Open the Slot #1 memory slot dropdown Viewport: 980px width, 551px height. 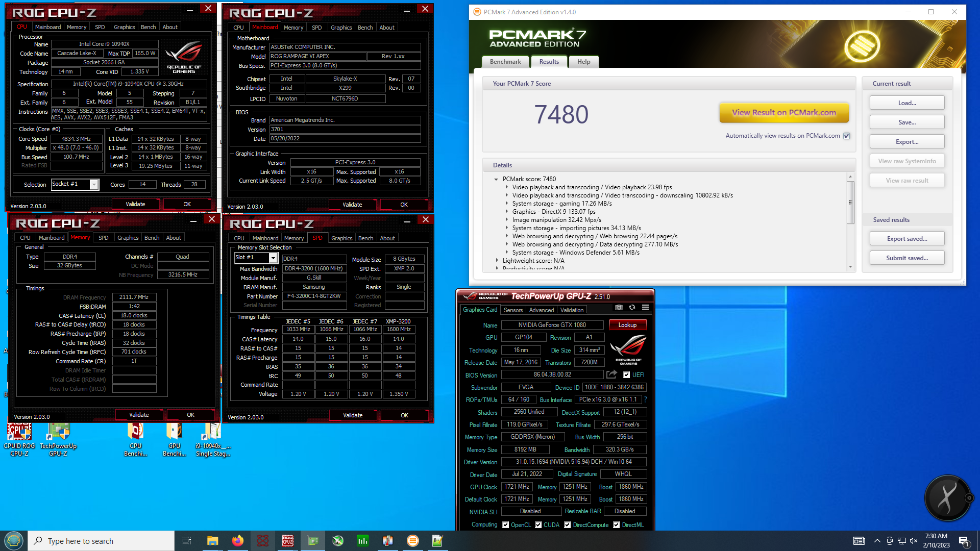[273, 258]
